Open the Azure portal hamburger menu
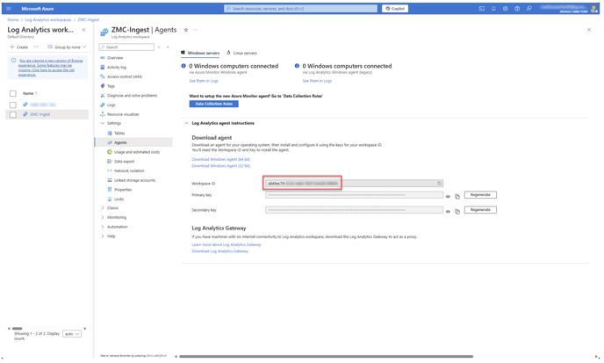This screenshot has height=363, width=604. click(9, 9)
